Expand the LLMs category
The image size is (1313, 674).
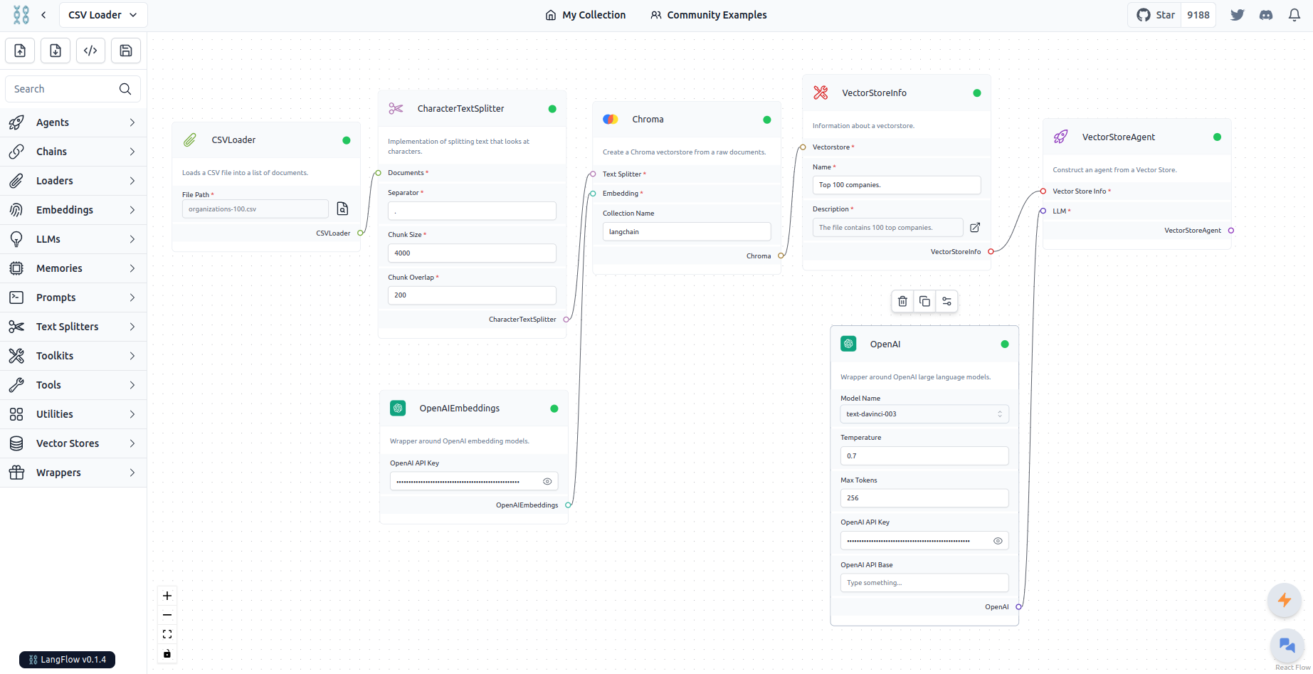tap(73, 239)
